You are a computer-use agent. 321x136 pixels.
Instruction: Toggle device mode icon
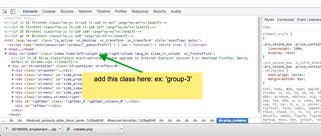pos(13,11)
